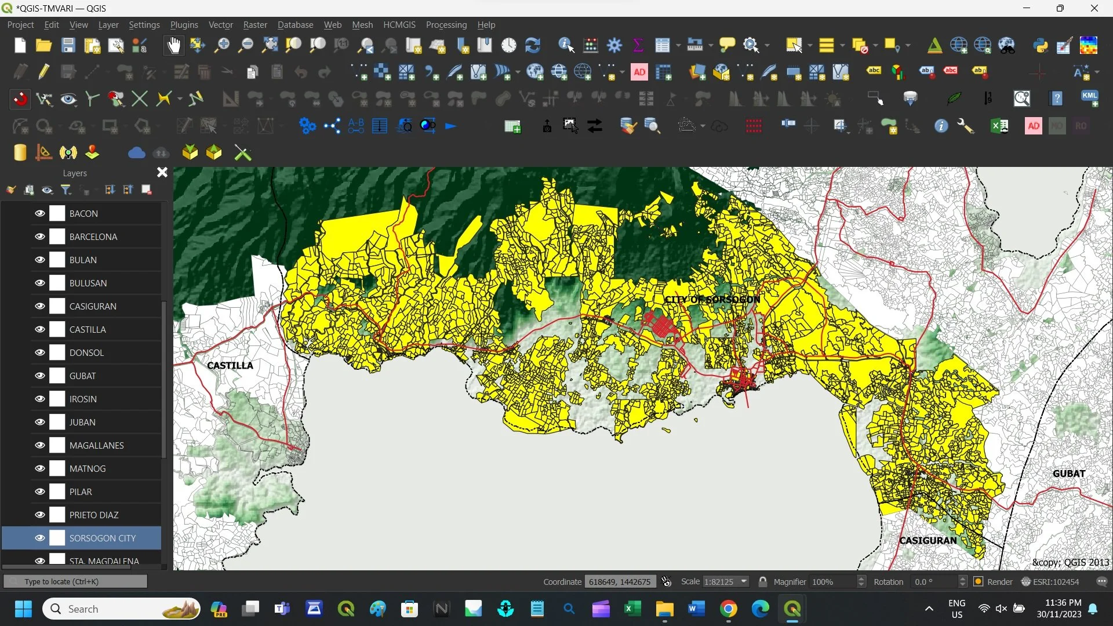1113x626 pixels.
Task: Click the Toggle Editing pencil icon
Action: point(44,72)
